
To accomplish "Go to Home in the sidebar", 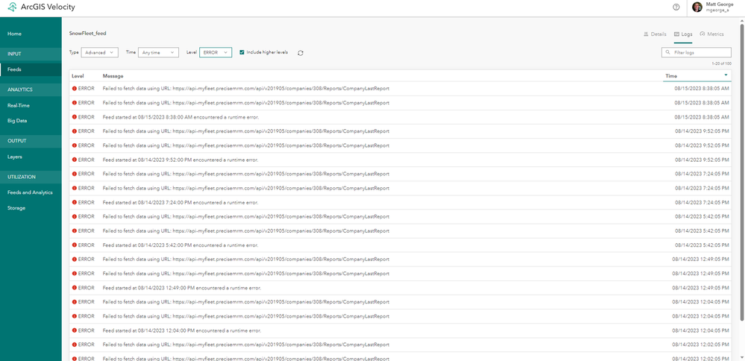I will pos(15,34).
